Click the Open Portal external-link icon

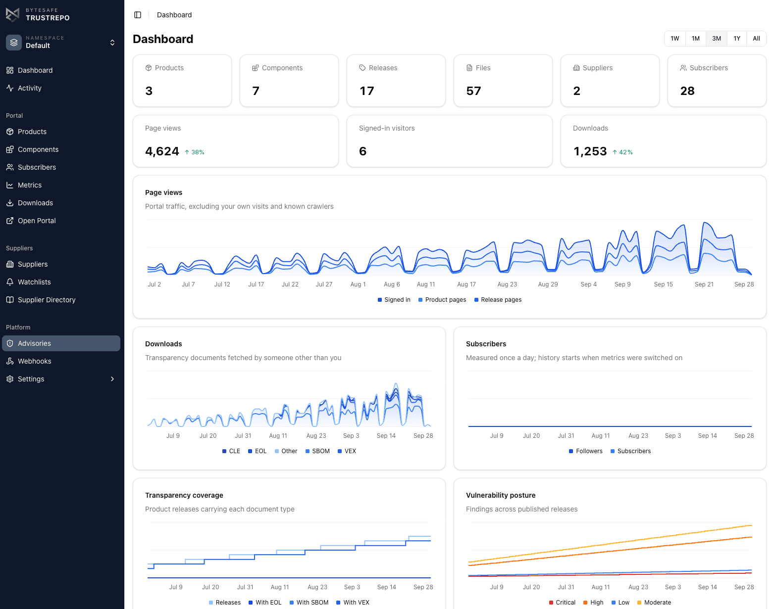point(10,221)
